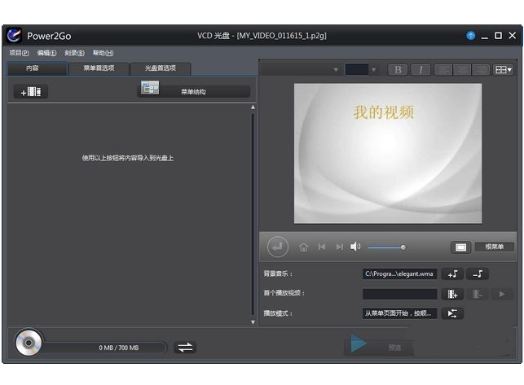Click the burn play arrow button
Viewport: 524px width, 385px height.
coord(359,343)
